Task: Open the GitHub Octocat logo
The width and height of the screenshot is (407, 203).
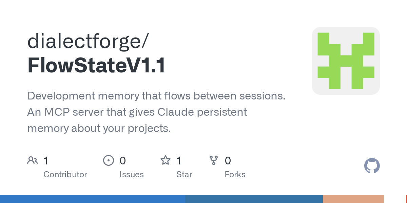Action: 372,166
